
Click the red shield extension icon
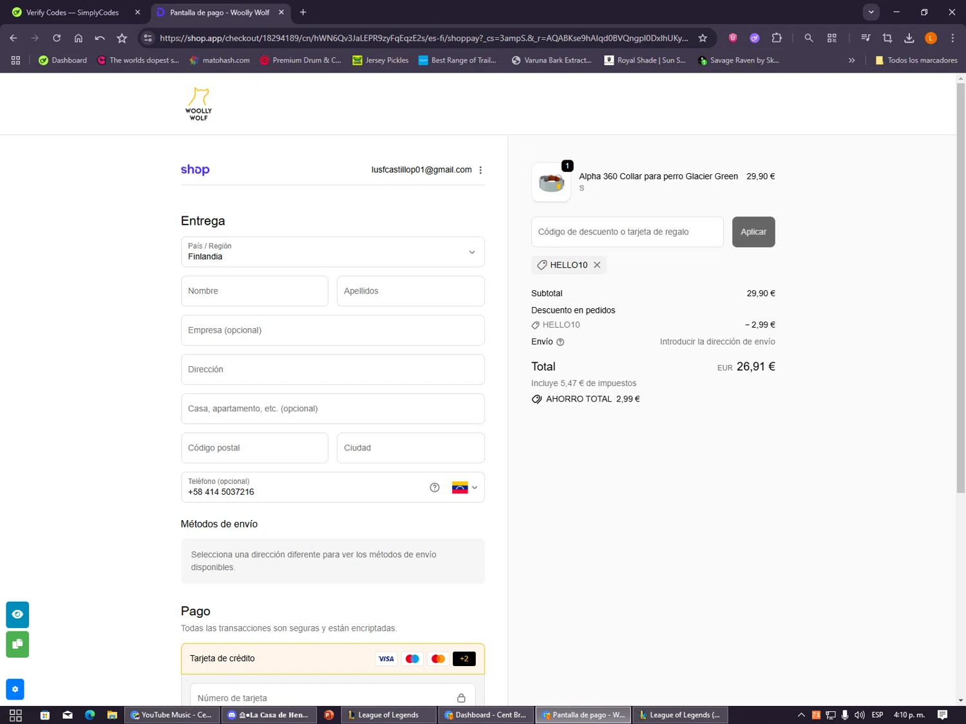point(733,38)
